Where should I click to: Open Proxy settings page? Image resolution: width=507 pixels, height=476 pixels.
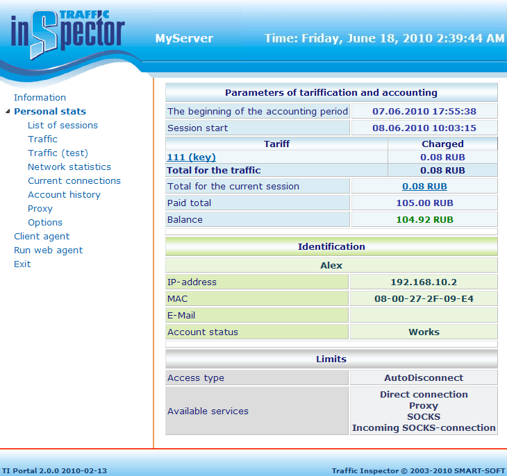40,209
